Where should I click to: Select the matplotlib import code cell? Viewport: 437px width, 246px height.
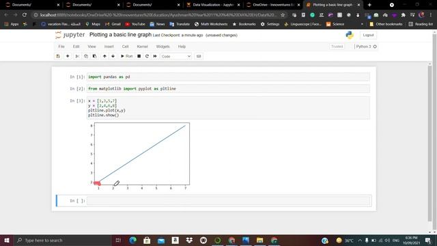point(229,89)
